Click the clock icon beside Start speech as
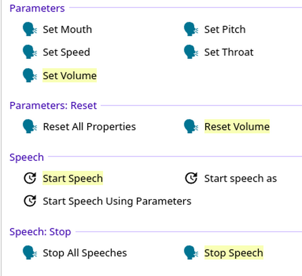Image resolution: width=302 pixels, height=276 pixels. pos(191,178)
